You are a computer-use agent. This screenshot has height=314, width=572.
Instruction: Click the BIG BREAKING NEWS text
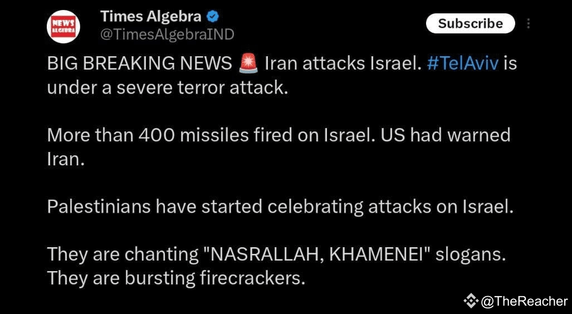(x=140, y=64)
